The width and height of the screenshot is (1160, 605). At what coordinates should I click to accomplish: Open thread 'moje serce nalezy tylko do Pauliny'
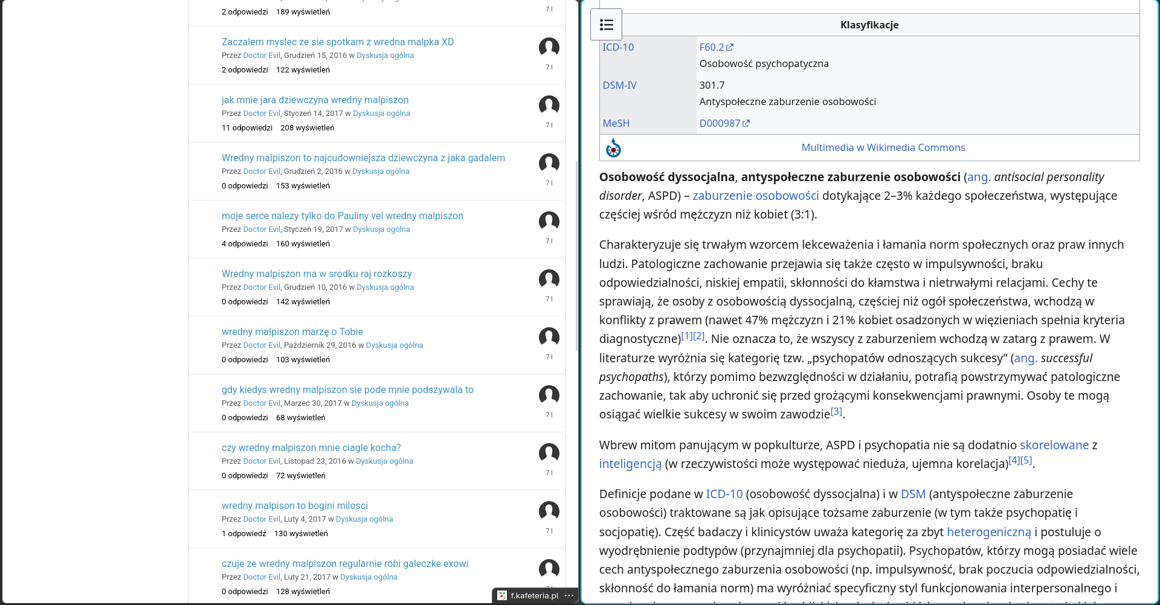pyautogui.click(x=343, y=216)
